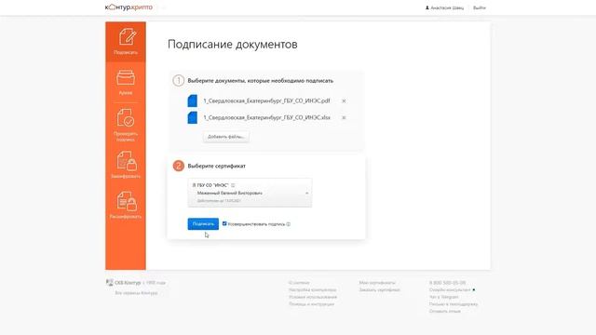Open Условия использования footer link
Viewport: 596px width, 335px height.
coord(313,297)
